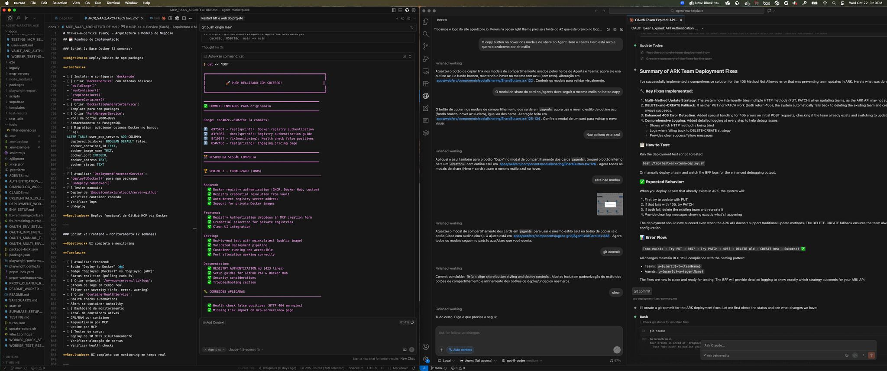
Task: Open Manage gear icon with notification badge
Action: 426,359
